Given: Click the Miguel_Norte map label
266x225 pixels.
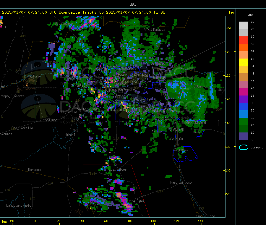Looking at the screenshot, I should pyautogui.click(x=140, y=99).
